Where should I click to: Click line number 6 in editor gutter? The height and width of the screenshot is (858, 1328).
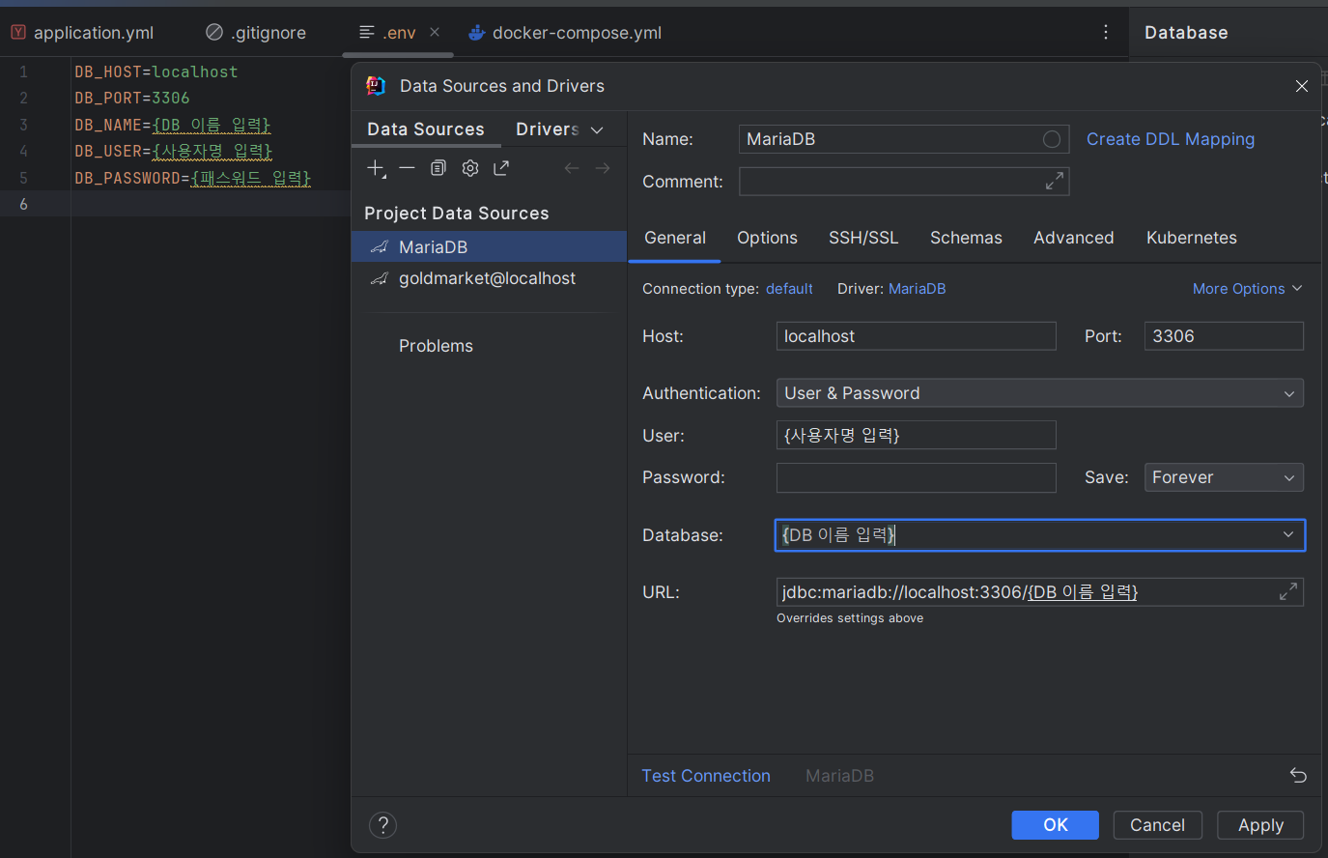point(23,204)
